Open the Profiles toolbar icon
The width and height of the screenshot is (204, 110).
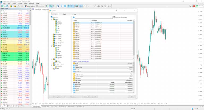click(x=6, y=6)
